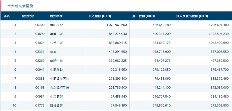Click stock name 藥明生物
The image size is (232, 111).
56,61
